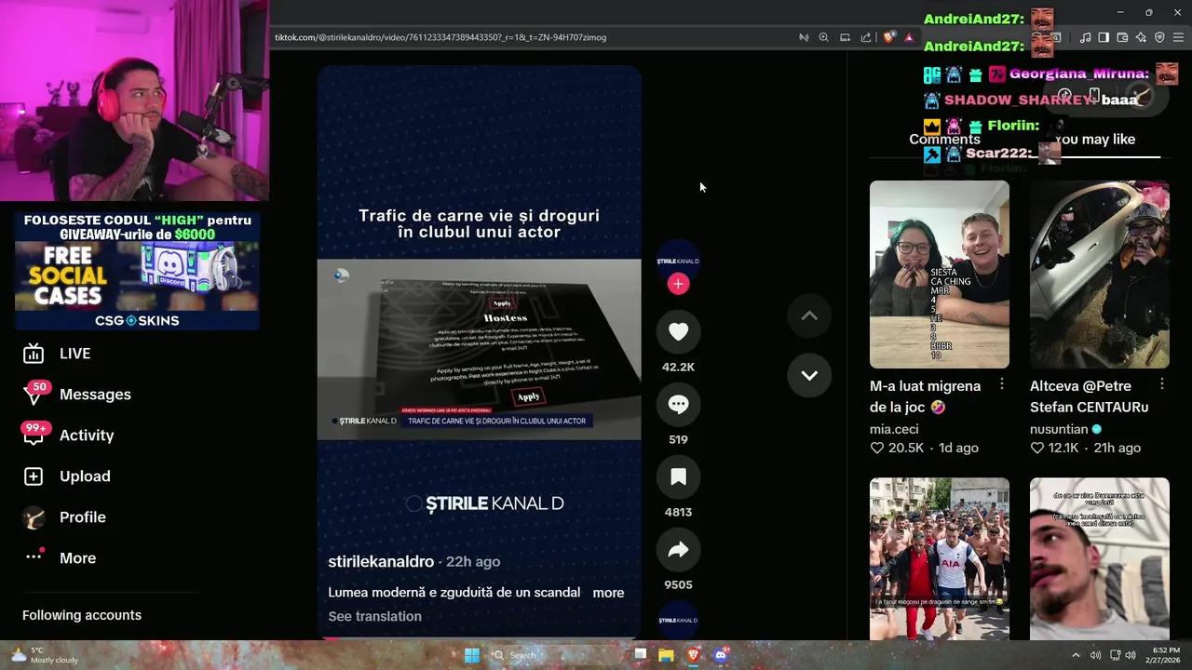Click the install app screen icon in address bar

click(845, 37)
